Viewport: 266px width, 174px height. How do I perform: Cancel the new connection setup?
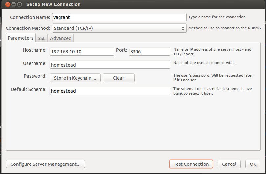(x=229, y=164)
